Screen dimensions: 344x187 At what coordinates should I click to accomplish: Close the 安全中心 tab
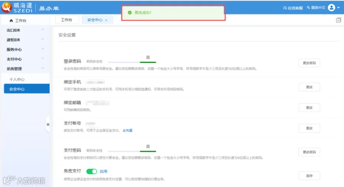coord(106,20)
